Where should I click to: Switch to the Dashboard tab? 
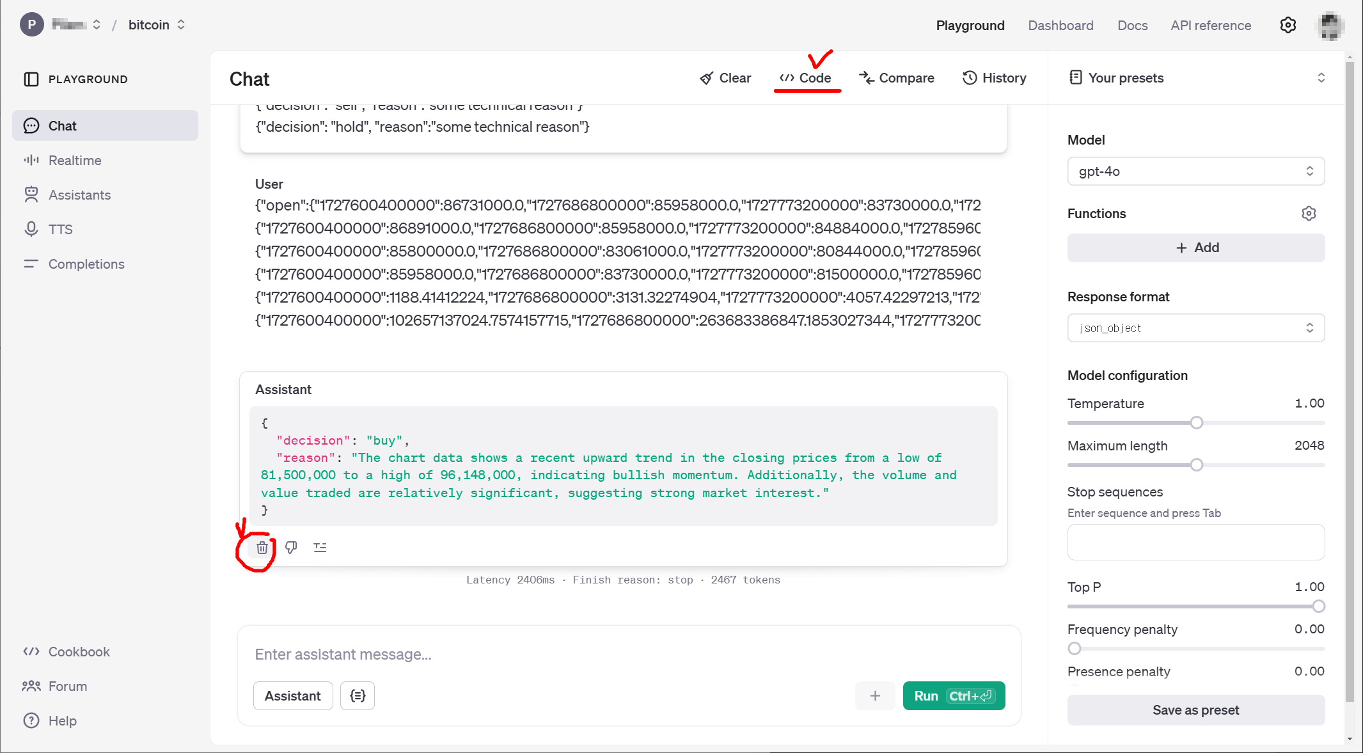tap(1060, 26)
